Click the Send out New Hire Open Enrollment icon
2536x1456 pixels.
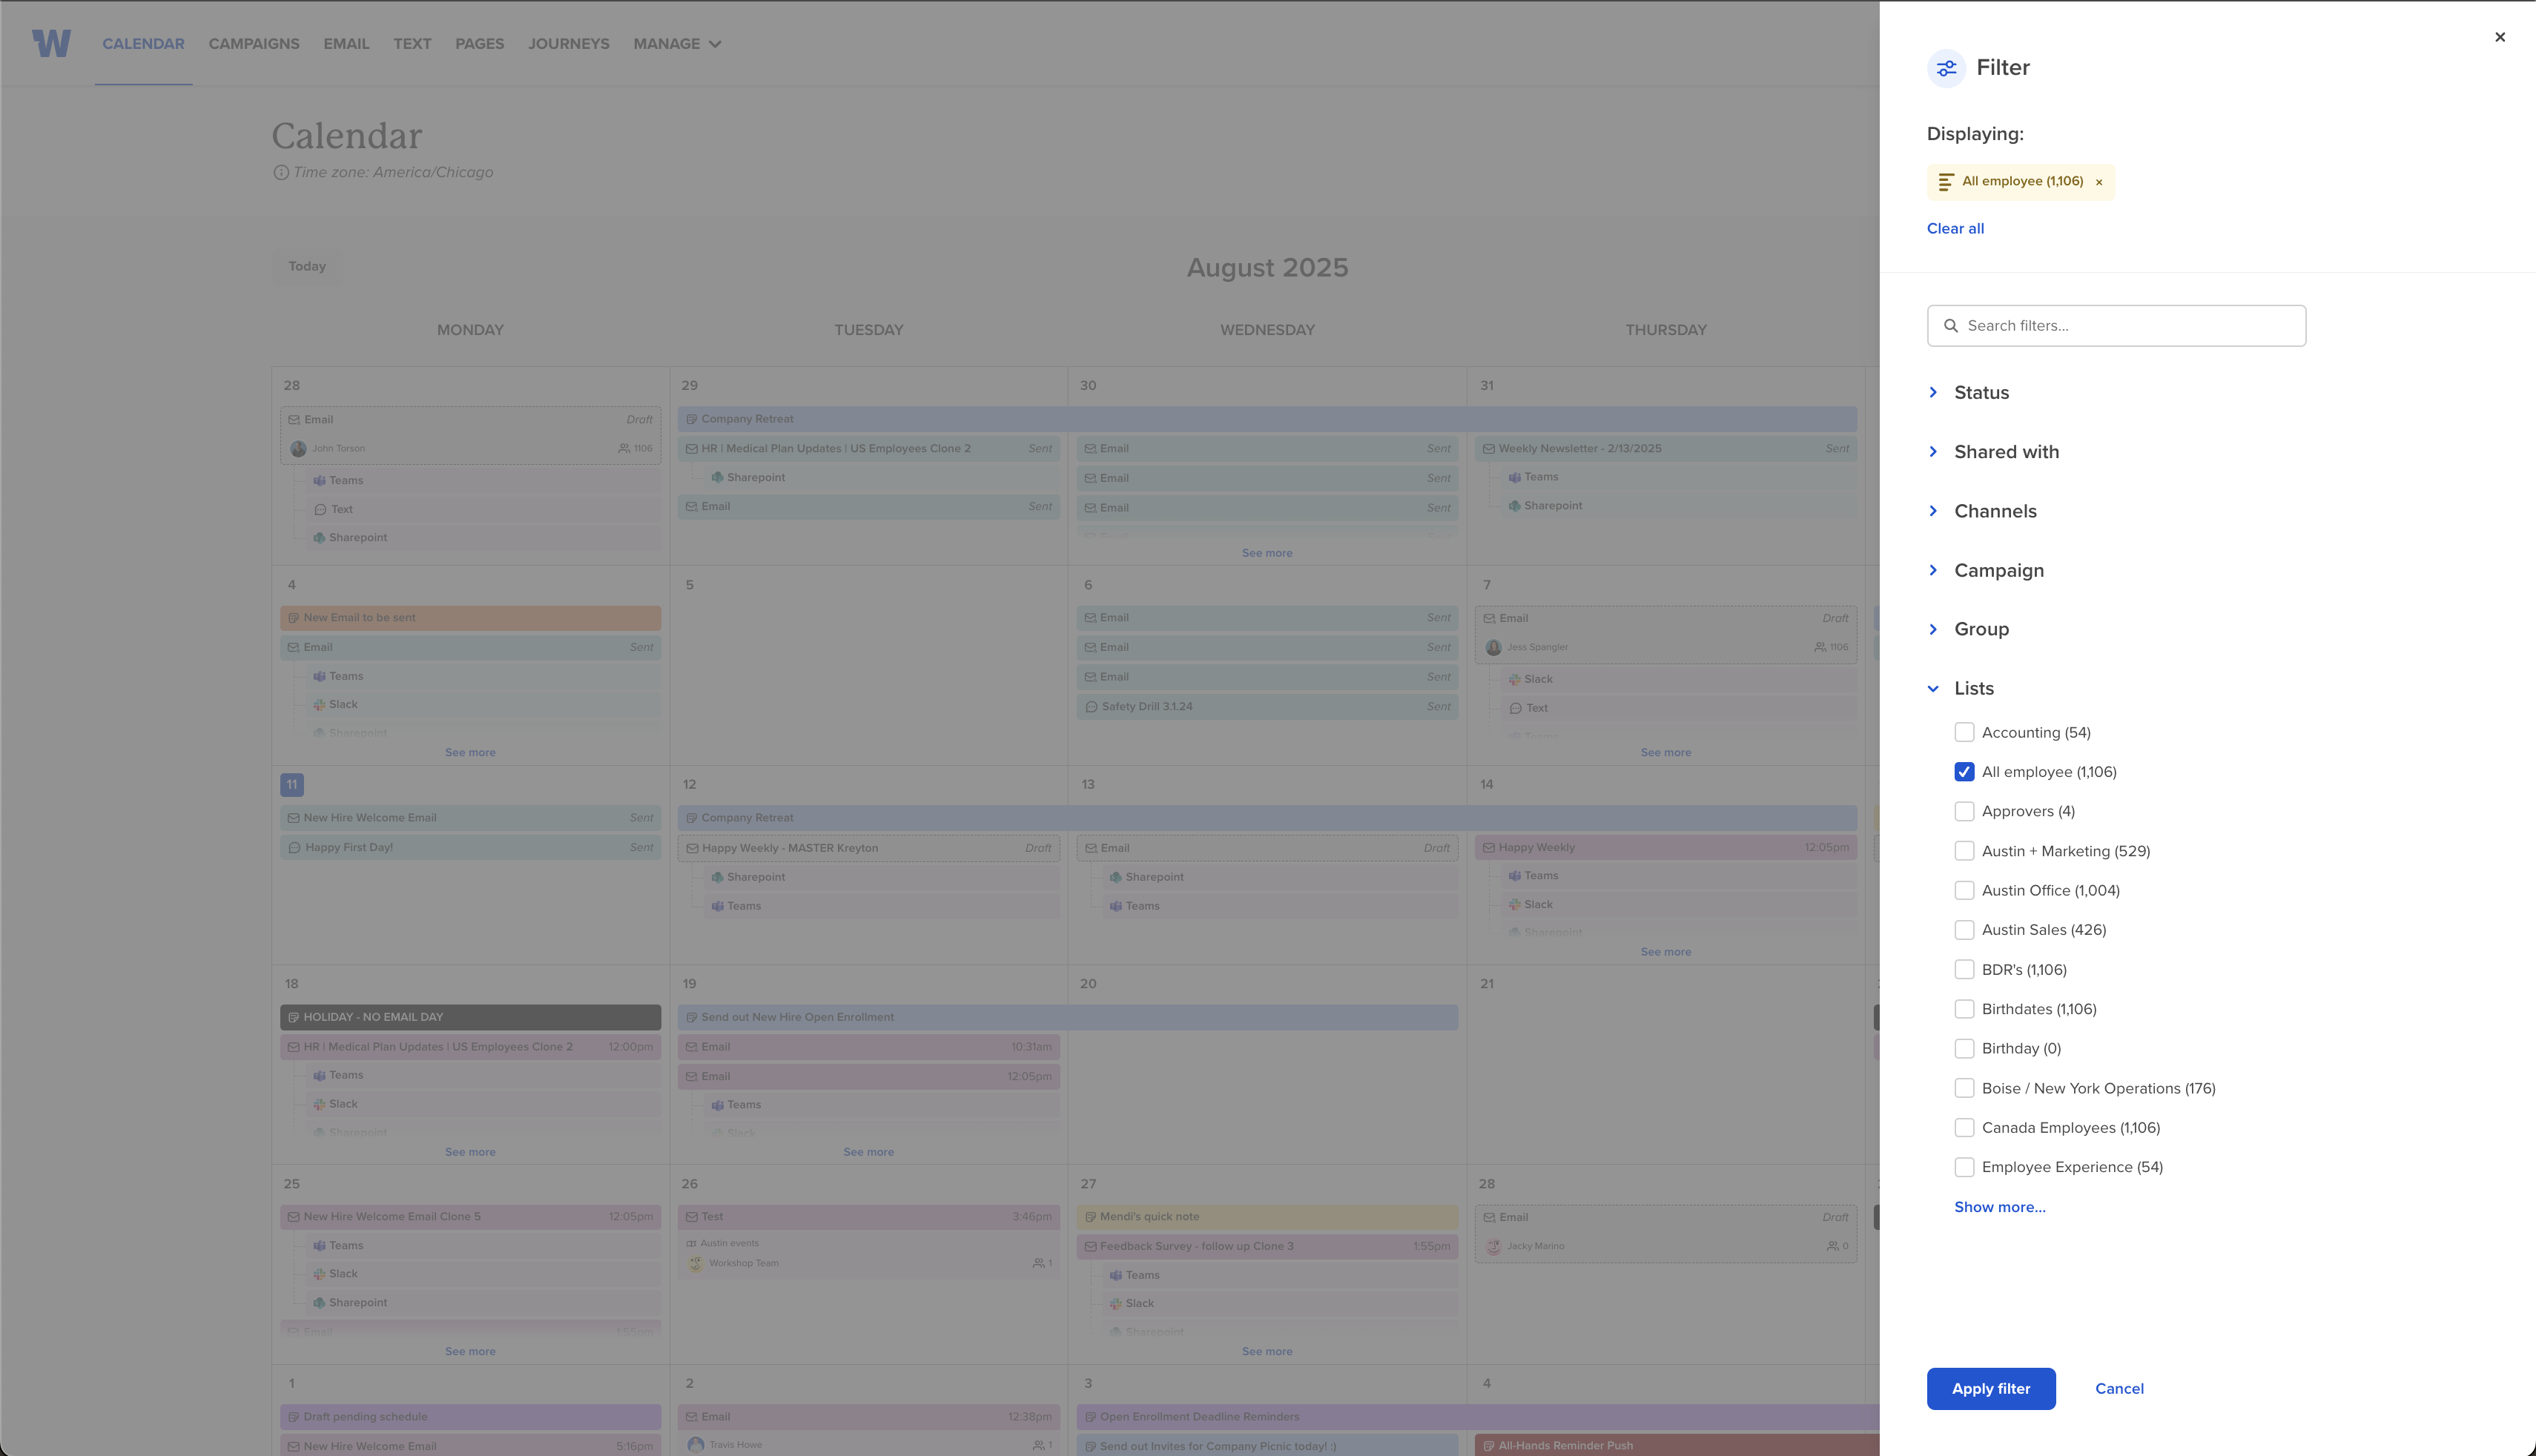click(691, 1017)
